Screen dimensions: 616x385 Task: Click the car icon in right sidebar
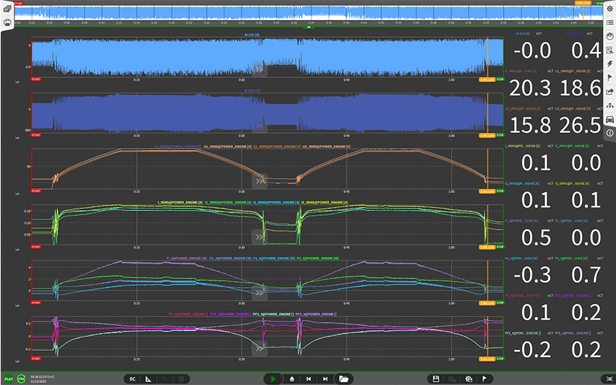609,119
